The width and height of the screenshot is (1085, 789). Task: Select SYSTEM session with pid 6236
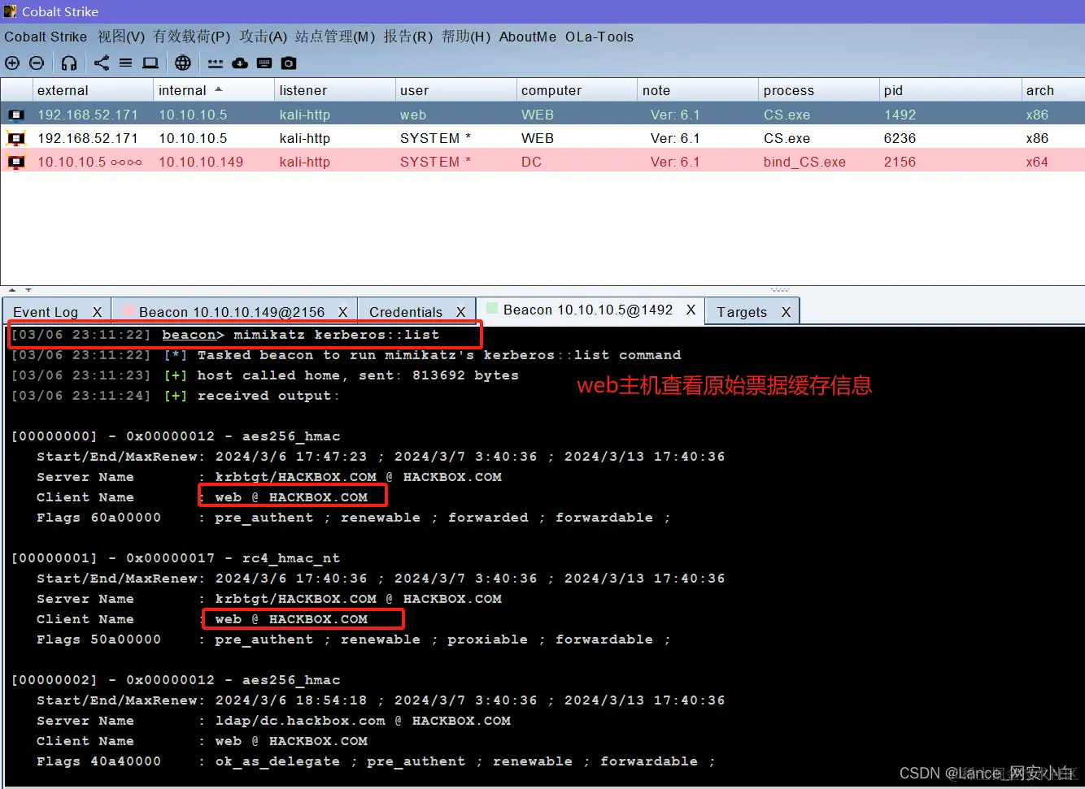[542, 138]
